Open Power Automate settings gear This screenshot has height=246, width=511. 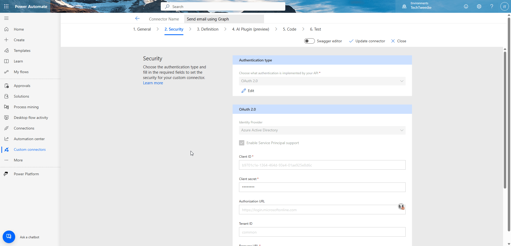coord(479,6)
